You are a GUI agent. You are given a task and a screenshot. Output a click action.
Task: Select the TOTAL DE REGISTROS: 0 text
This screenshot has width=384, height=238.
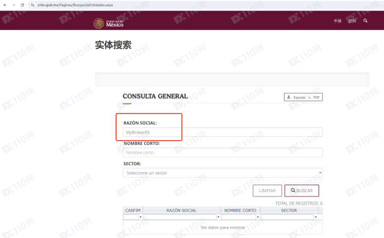(x=299, y=203)
